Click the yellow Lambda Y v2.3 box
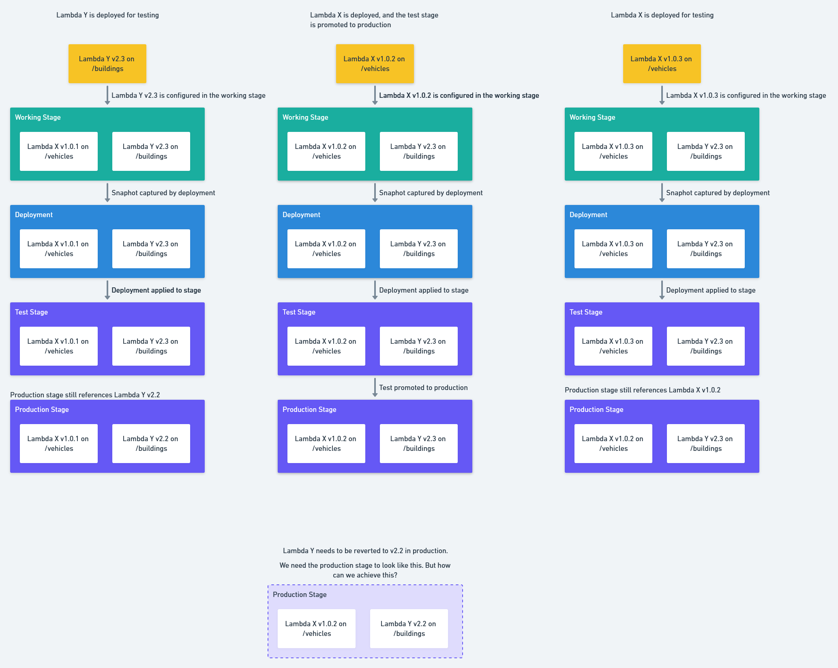Viewport: 838px width, 668px height. 107,64
